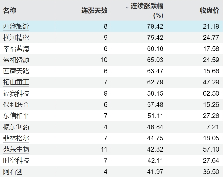Open stock link 幸福蓝海
223x177 pixels.
16,49
